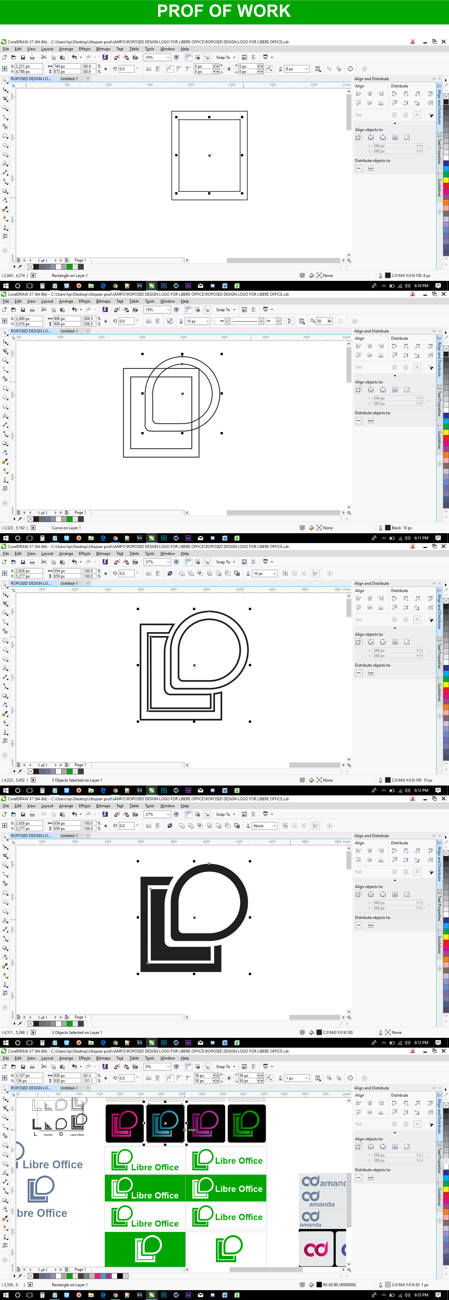Toggle align to Page edge in second window
The width and height of the screenshot is (449, 1300).
click(371, 390)
